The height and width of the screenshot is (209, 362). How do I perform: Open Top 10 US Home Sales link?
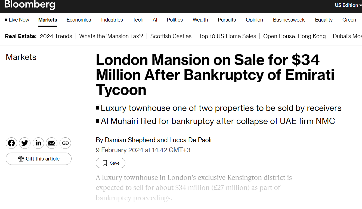pos(227,36)
